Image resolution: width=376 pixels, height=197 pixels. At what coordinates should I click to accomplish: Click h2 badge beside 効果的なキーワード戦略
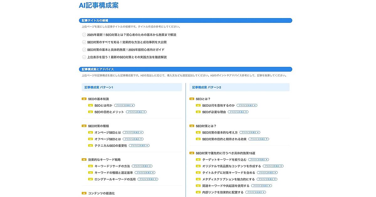point(84,159)
